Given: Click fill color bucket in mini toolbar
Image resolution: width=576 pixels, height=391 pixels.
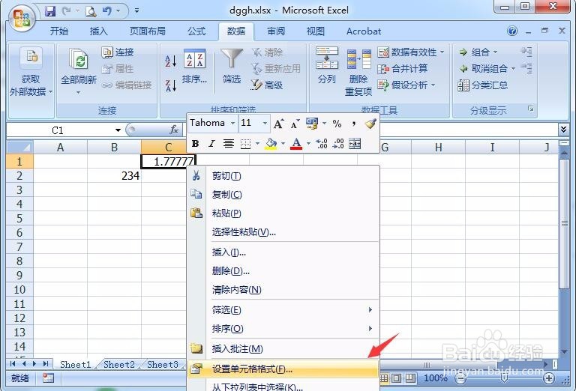Looking at the screenshot, I should [271, 143].
